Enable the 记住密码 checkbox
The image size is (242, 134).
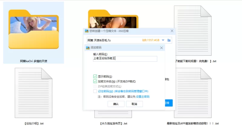click(95, 91)
